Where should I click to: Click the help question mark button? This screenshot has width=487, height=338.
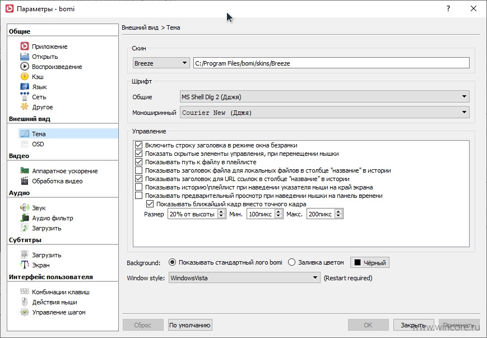coord(448,8)
